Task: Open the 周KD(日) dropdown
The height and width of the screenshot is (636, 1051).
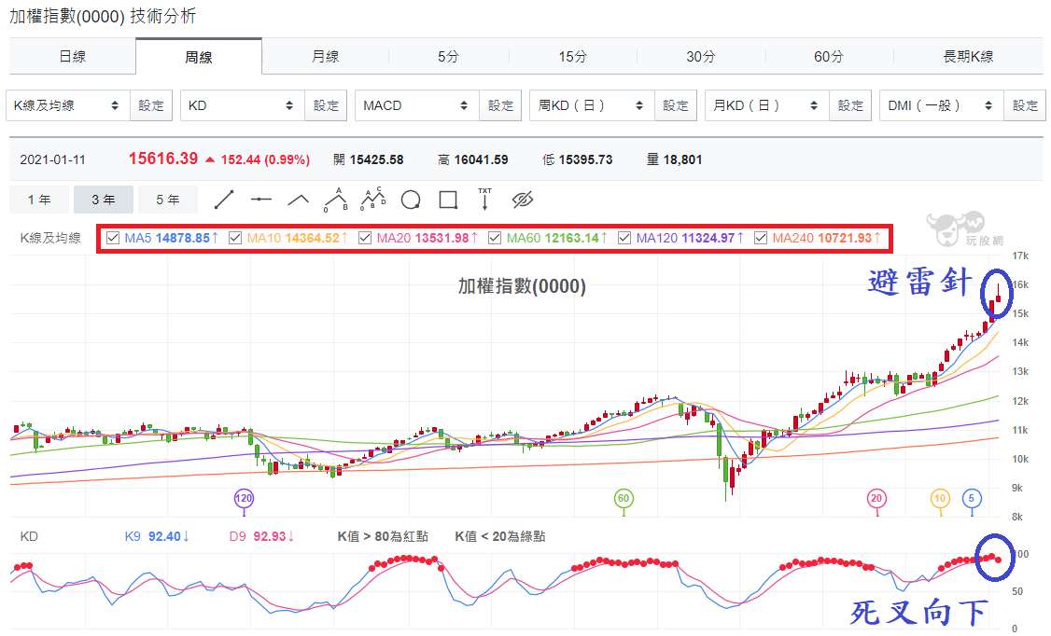Action: (592, 105)
